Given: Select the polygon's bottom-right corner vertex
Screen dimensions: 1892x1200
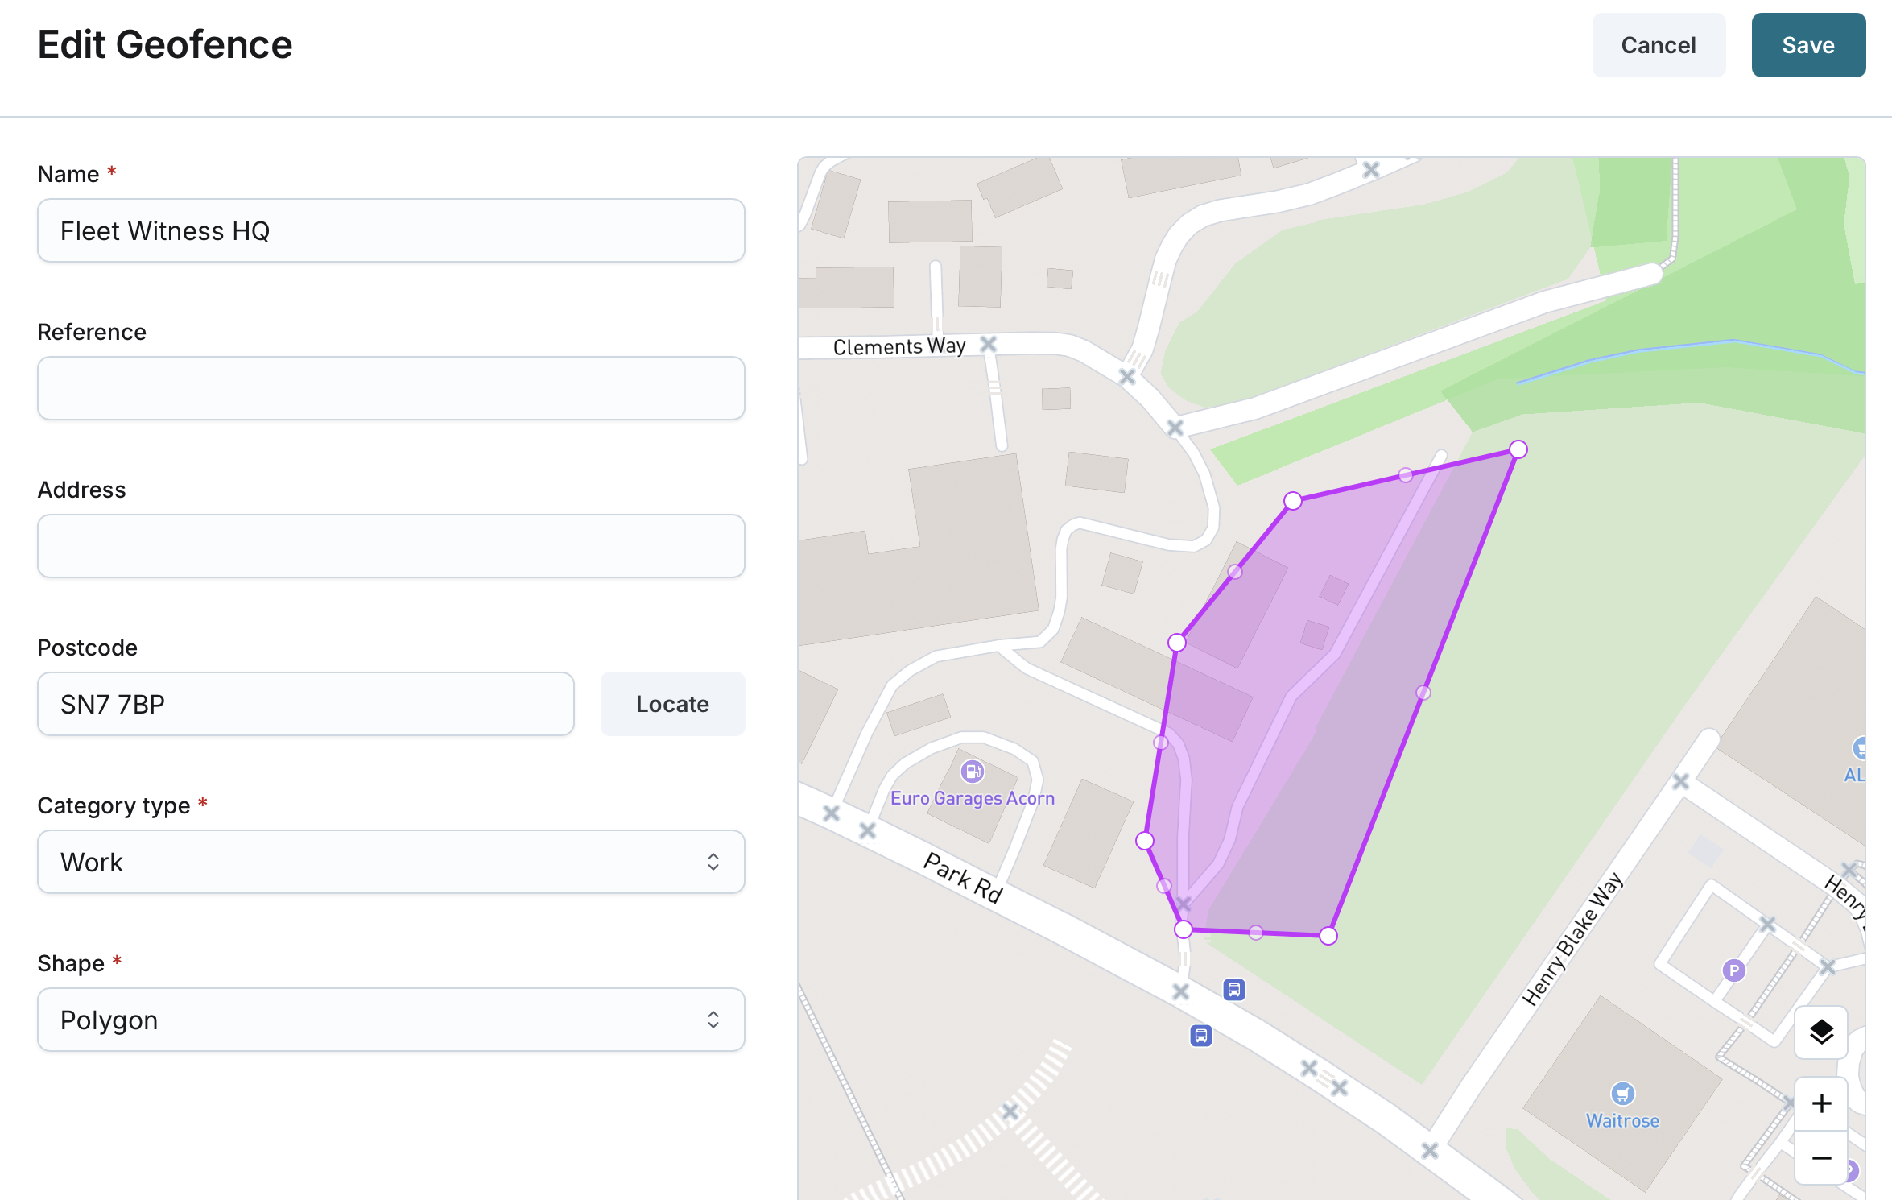Looking at the screenshot, I should click(x=1328, y=936).
